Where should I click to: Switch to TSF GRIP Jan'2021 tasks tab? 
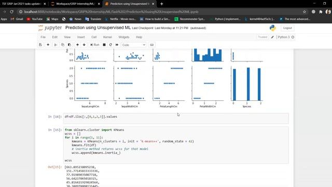pos(21,4)
